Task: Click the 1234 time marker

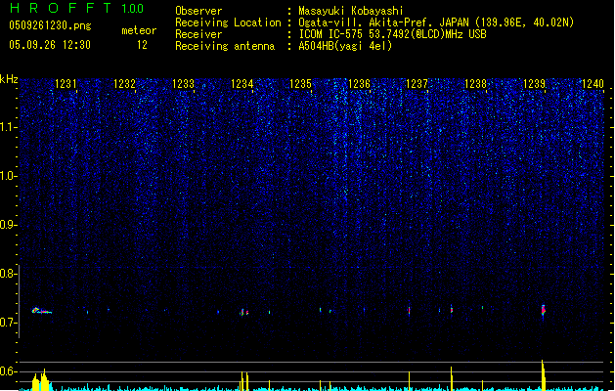Action: tap(242, 84)
